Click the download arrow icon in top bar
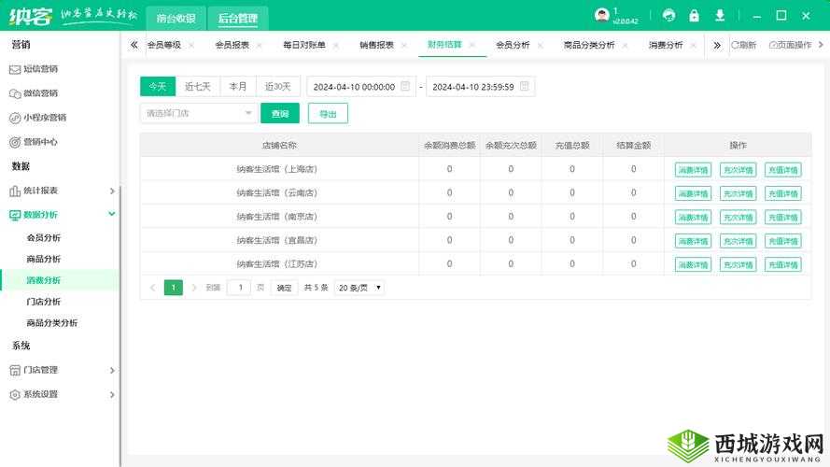The height and width of the screenshot is (467, 830). tap(720, 15)
